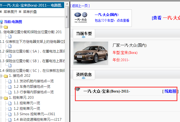Click the FAW-Volkswagen logo image
The image size is (180, 122).
[x=81, y=18]
